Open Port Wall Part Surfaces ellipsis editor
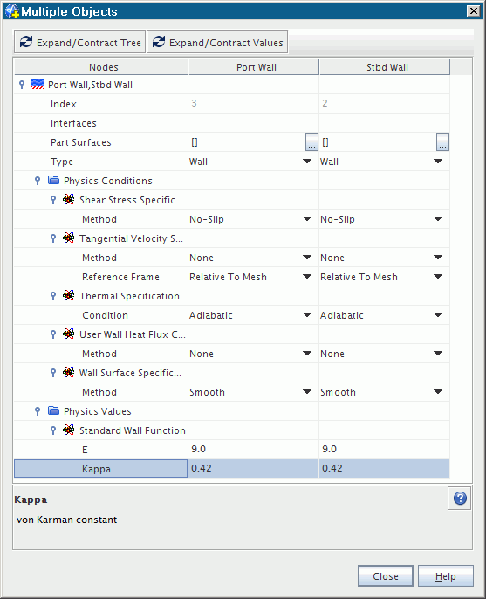 311,142
